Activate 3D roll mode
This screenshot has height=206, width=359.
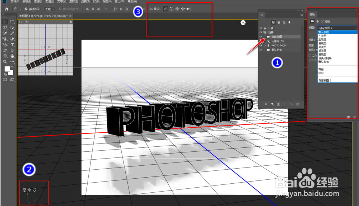pyautogui.click(x=172, y=9)
